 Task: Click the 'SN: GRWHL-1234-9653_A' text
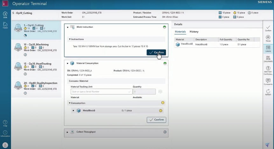pyautogui.click(x=79, y=71)
